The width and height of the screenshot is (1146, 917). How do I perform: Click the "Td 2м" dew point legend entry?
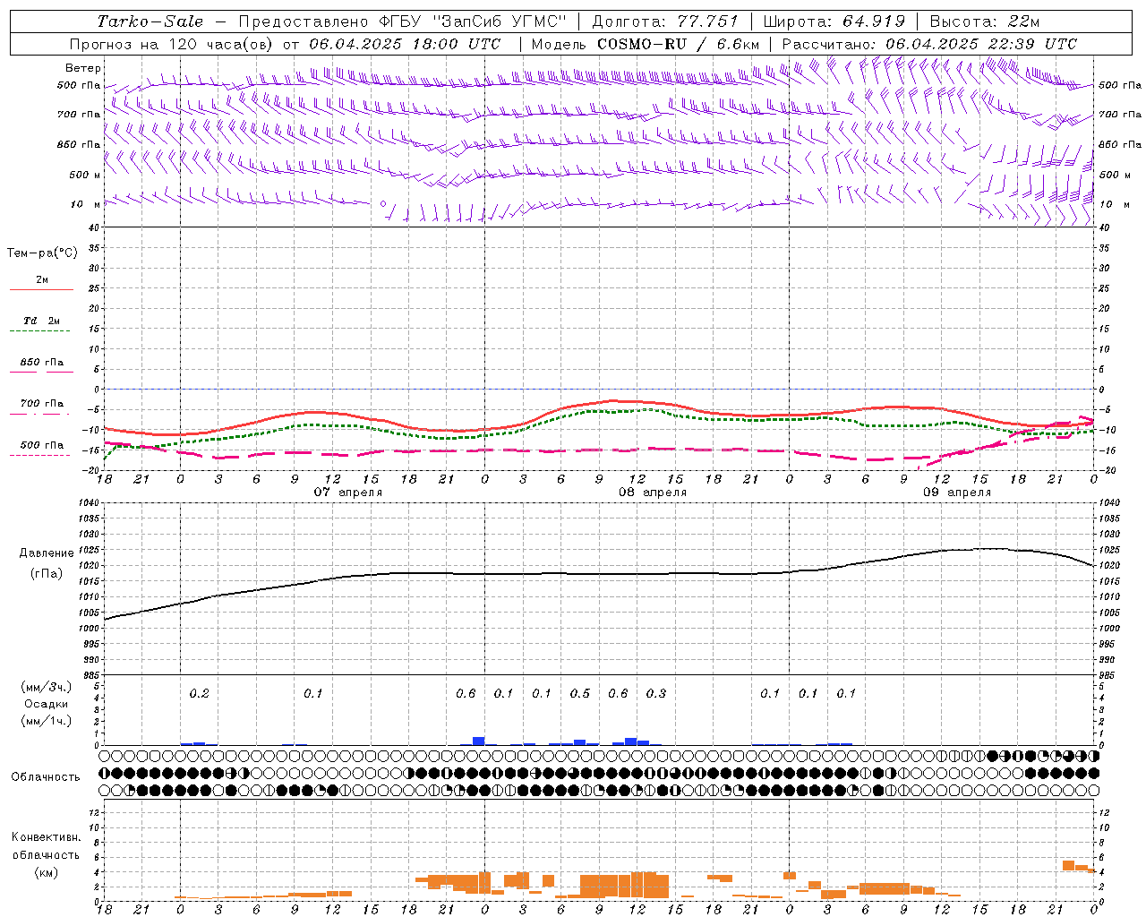41,321
